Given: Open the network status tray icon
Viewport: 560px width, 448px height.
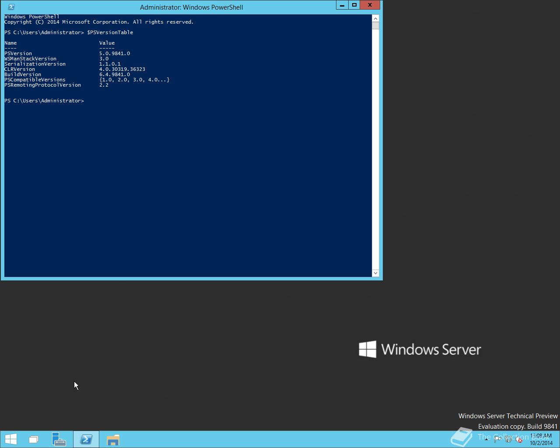Looking at the screenshot, I should pyautogui.click(x=508, y=439).
